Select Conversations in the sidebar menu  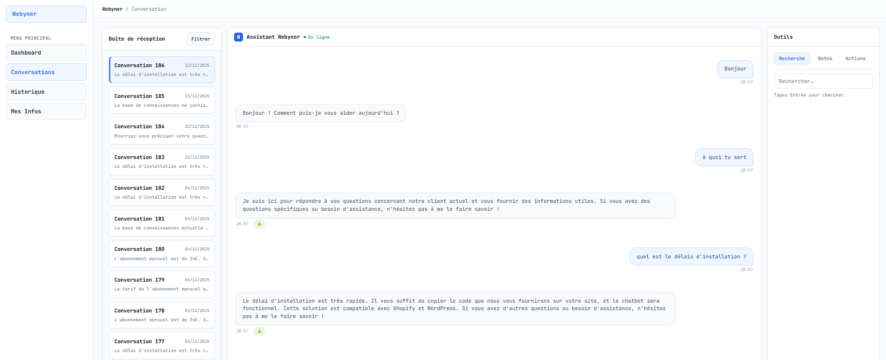[46, 72]
